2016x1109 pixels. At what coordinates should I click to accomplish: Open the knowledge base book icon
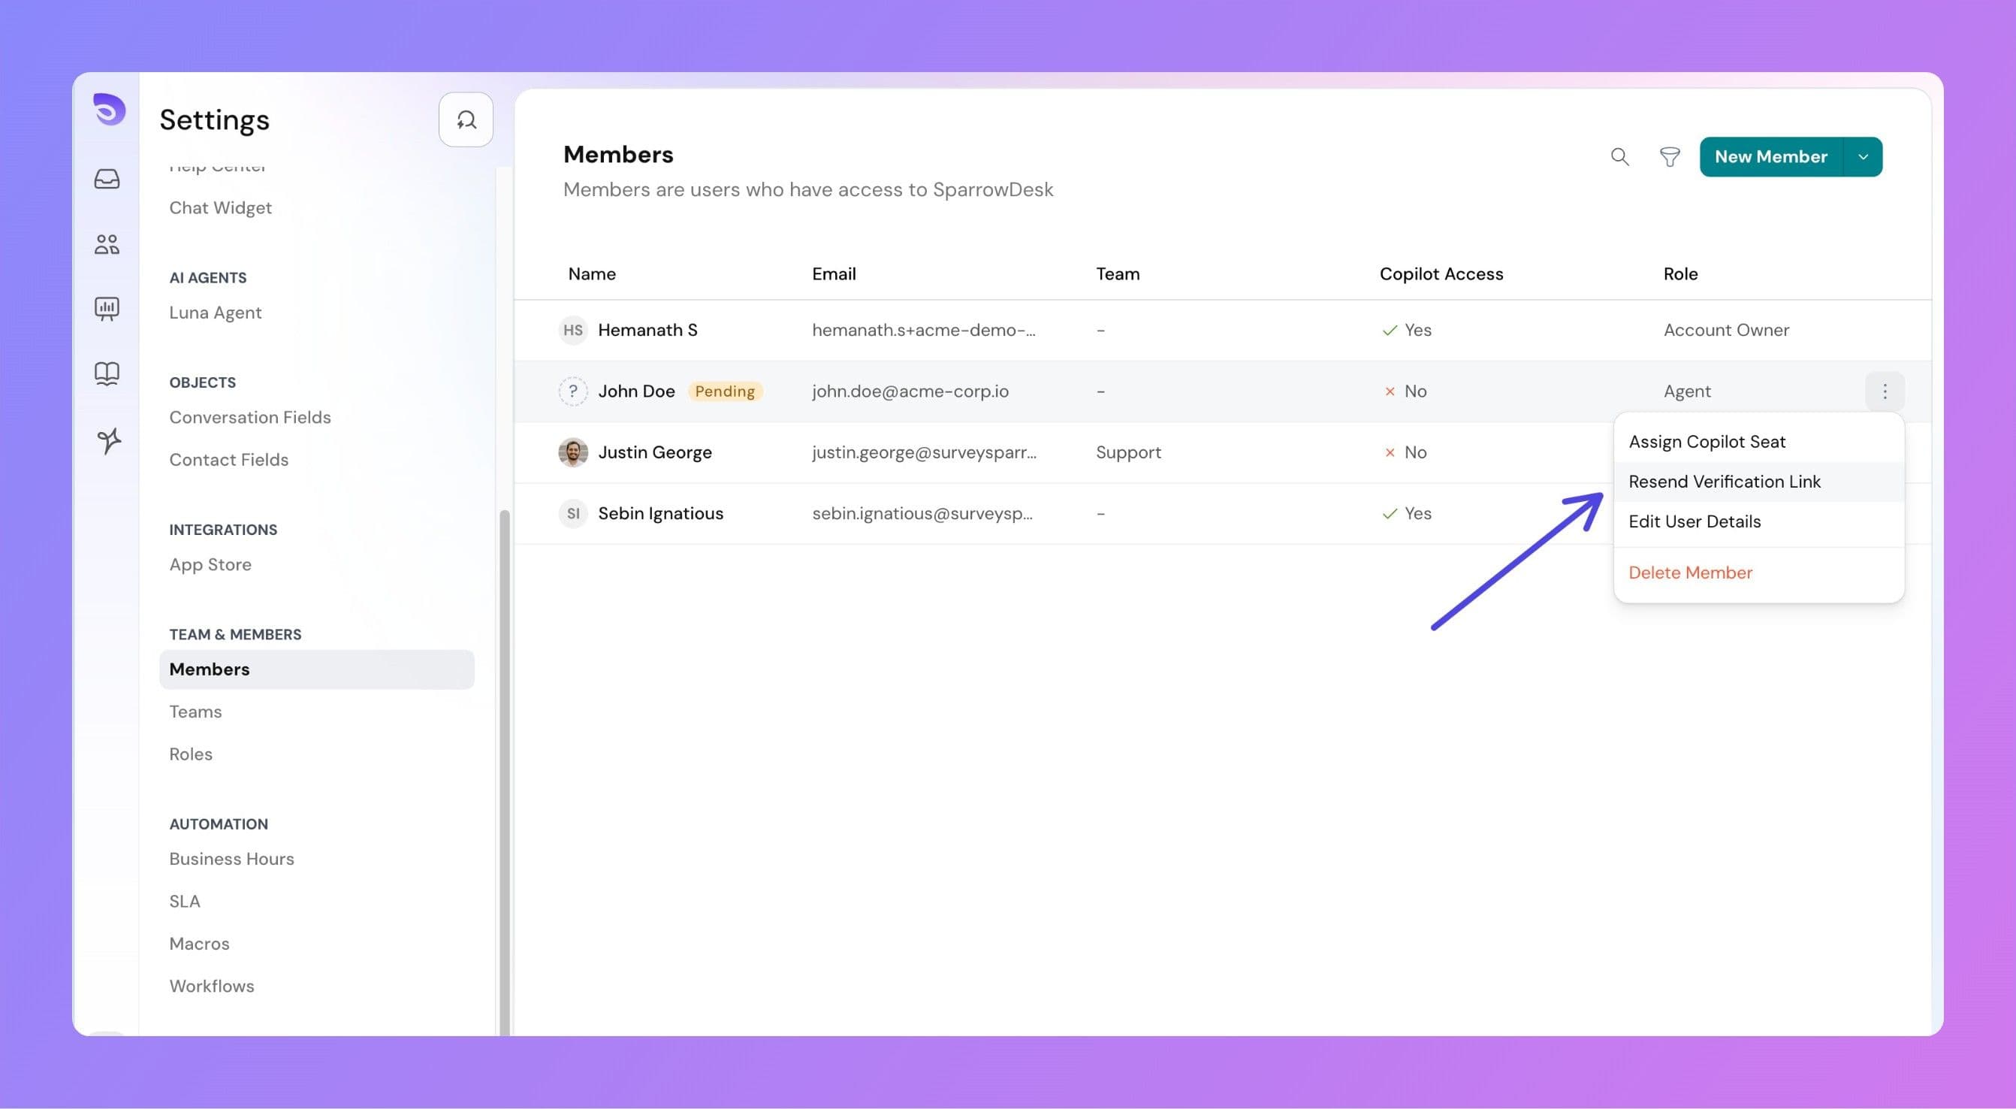coord(107,373)
